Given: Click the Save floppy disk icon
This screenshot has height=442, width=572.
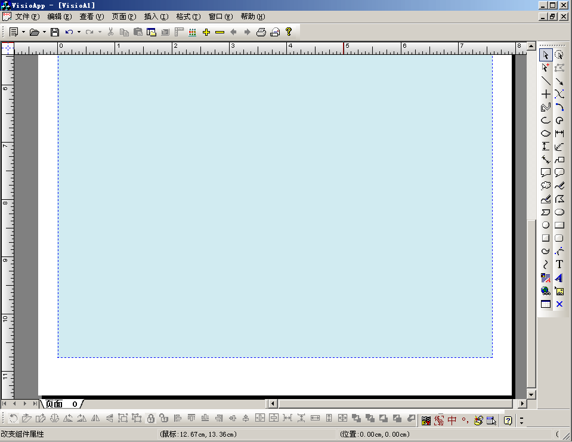Looking at the screenshot, I should pos(55,32).
